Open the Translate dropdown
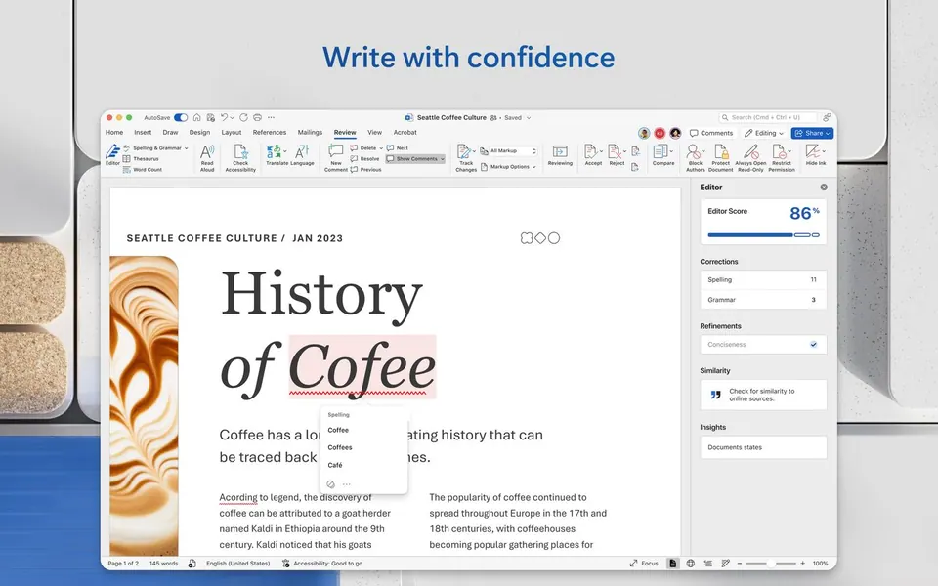 click(284, 151)
